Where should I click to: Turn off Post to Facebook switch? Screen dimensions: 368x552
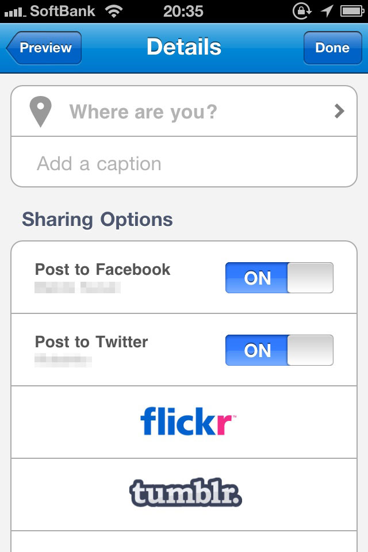click(x=279, y=278)
